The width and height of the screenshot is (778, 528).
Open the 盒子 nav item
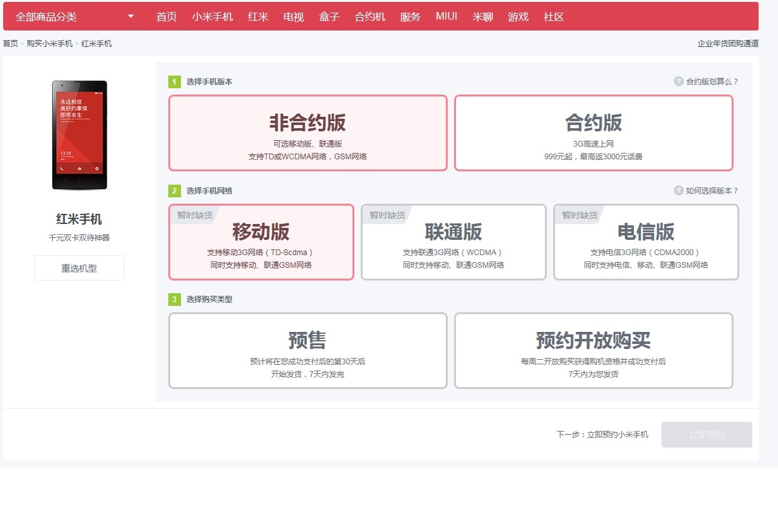coord(329,16)
